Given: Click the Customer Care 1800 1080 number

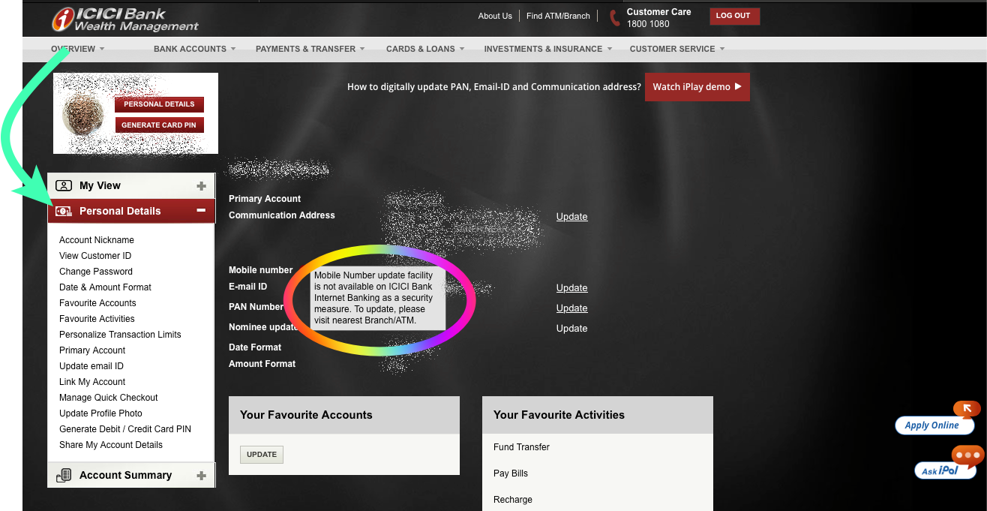Looking at the screenshot, I should 648,24.
